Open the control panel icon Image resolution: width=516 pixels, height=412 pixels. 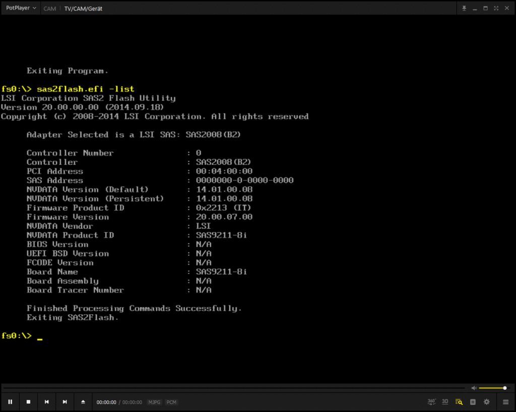(x=473, y=402)
